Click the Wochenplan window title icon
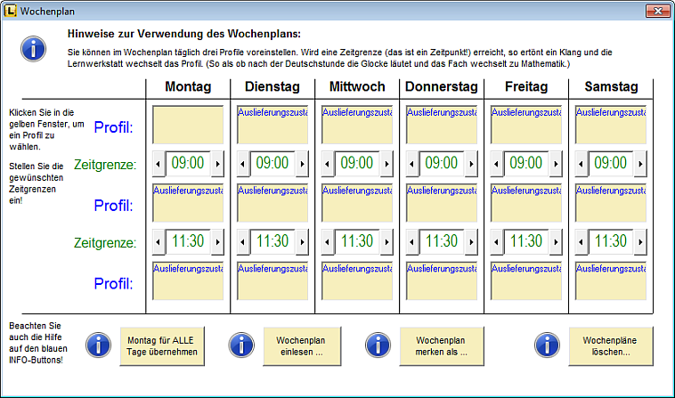This screenshot has height=398, width=675. point(11,11)
